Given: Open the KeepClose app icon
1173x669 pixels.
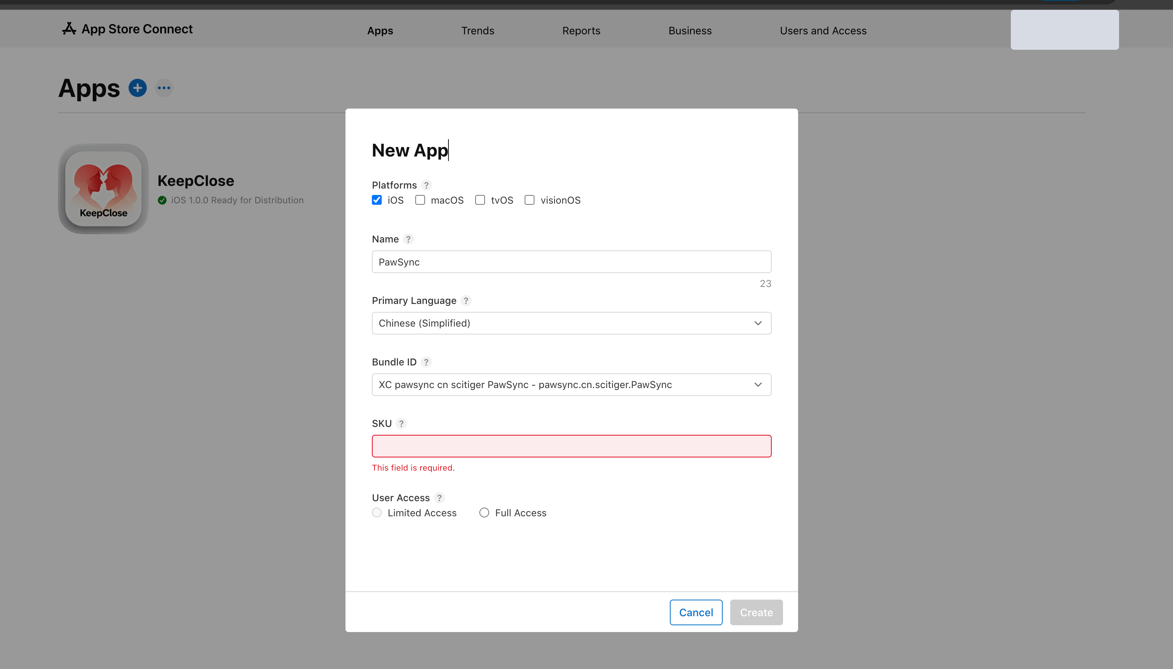Looking at the screenshot, I should (x=103, y=189).
